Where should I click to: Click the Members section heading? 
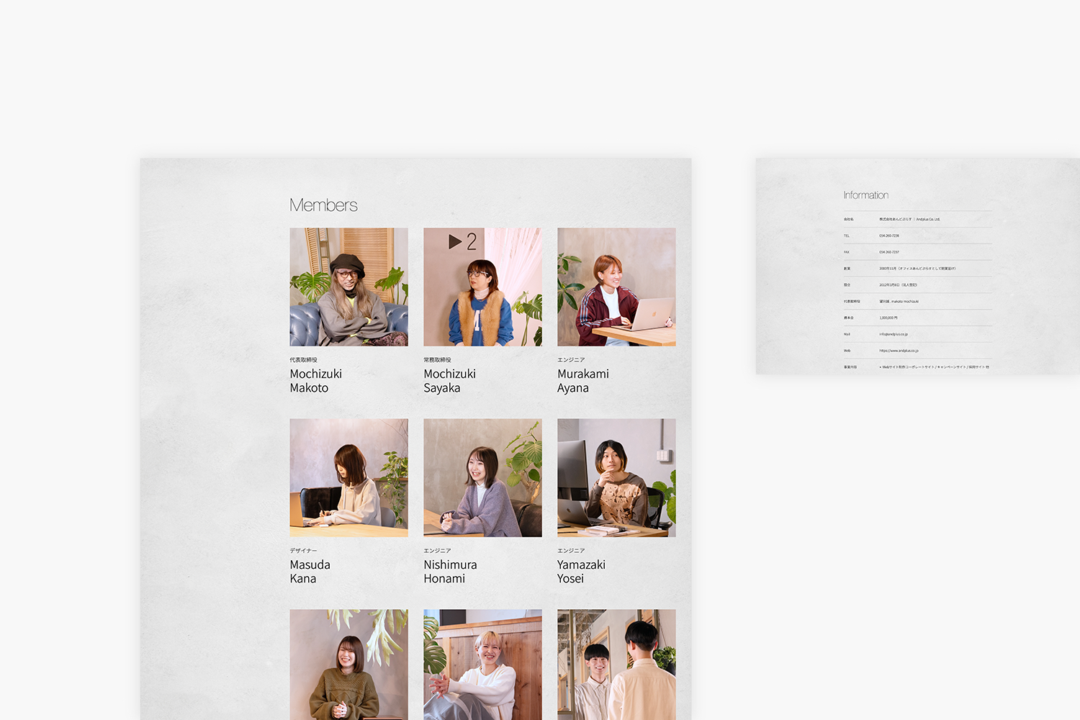(x=323, y=205)
